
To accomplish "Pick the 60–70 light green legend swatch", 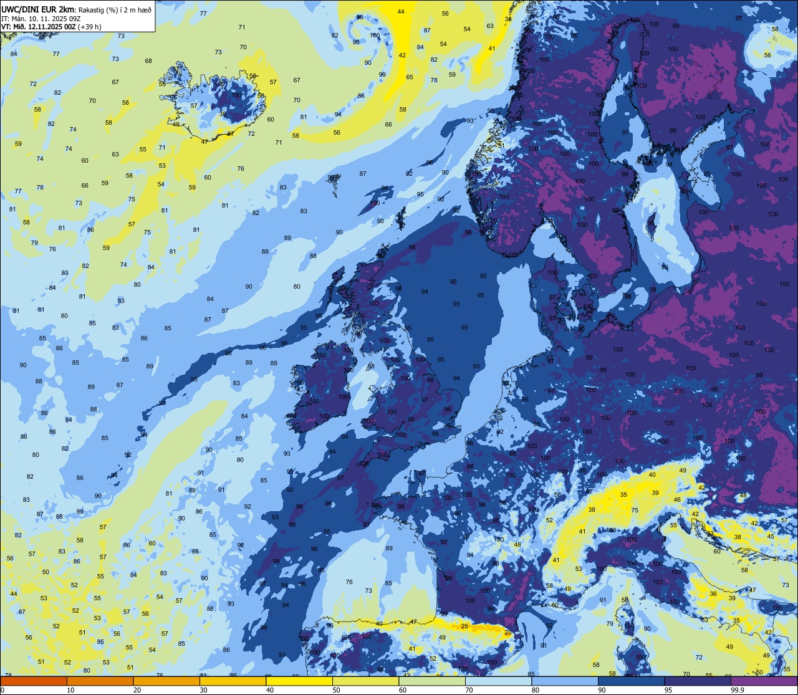I will pos(432,681).
